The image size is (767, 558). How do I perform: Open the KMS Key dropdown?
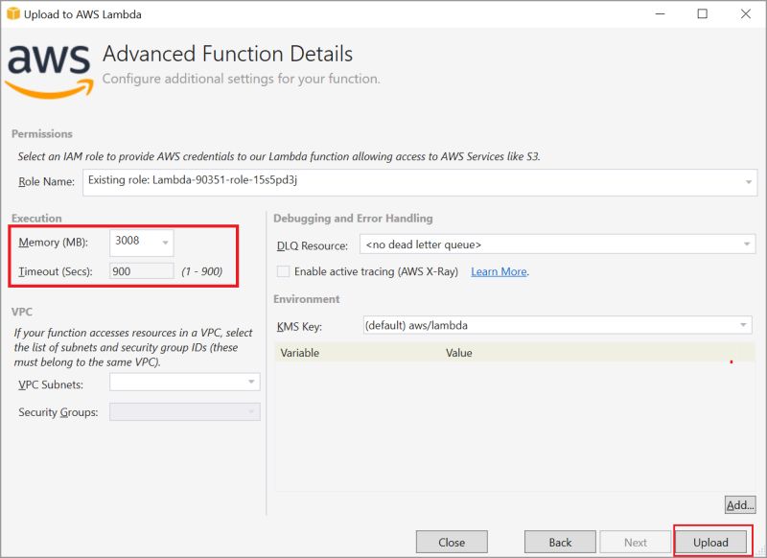click(x=744, y=325)
